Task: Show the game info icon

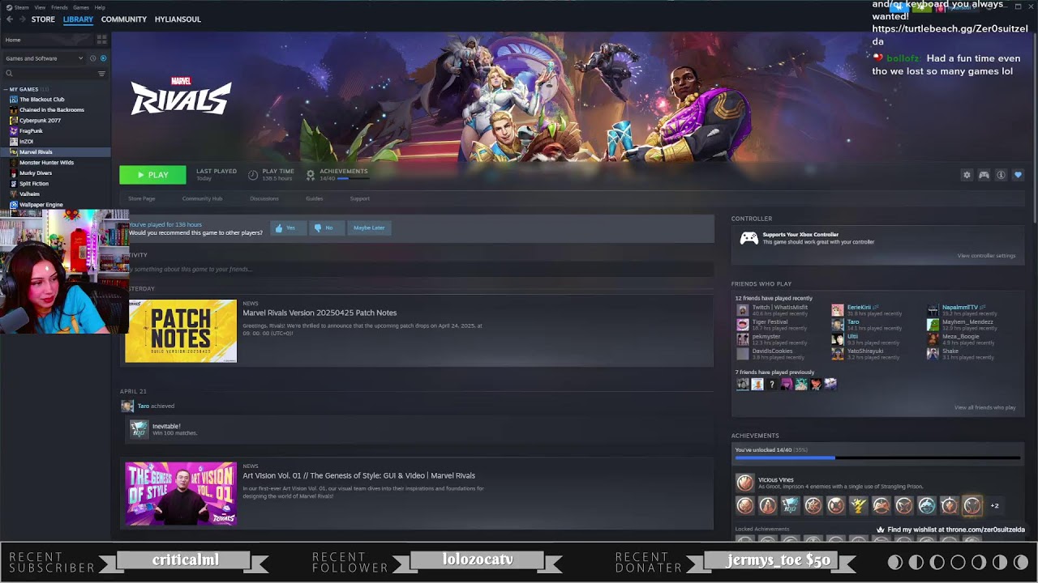Action: coord(1001,175)
